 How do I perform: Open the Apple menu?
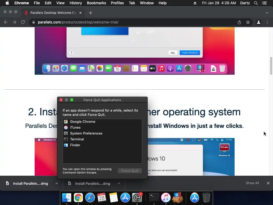tap(7, 3)
